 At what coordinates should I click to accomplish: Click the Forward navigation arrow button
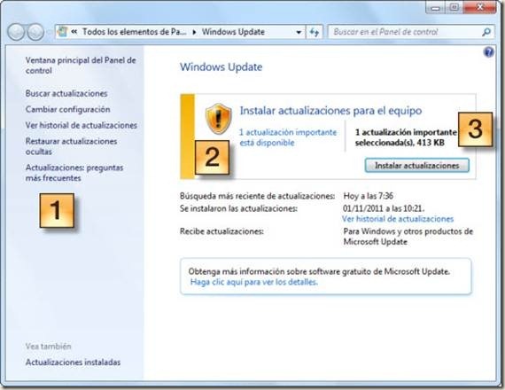coord(35,32)
